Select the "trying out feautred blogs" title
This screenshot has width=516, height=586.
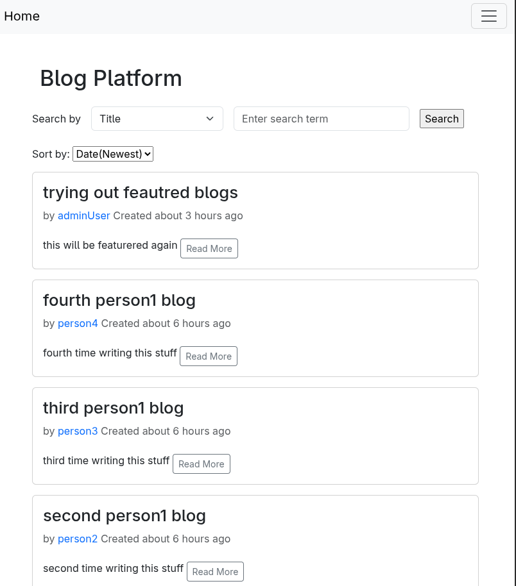(x=141, y=192)
